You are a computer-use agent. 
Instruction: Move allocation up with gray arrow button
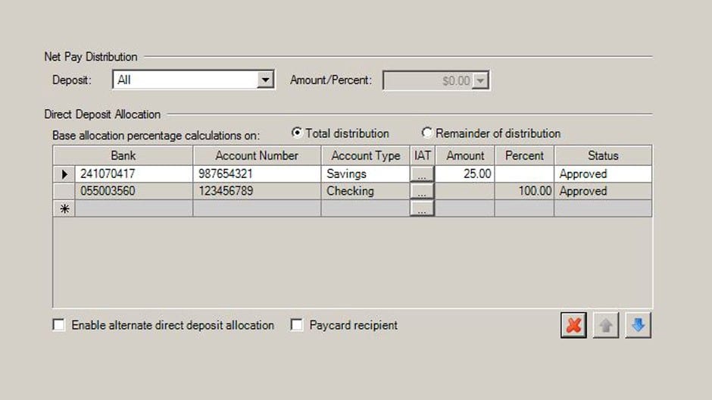[606, 325]
